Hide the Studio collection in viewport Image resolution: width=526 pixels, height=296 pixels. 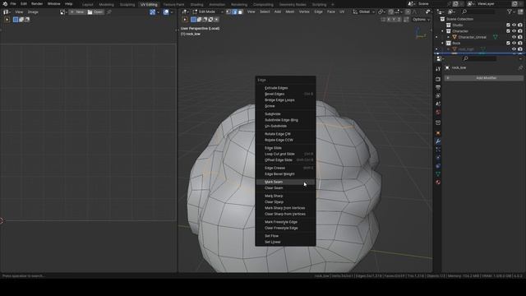point(514,25)
